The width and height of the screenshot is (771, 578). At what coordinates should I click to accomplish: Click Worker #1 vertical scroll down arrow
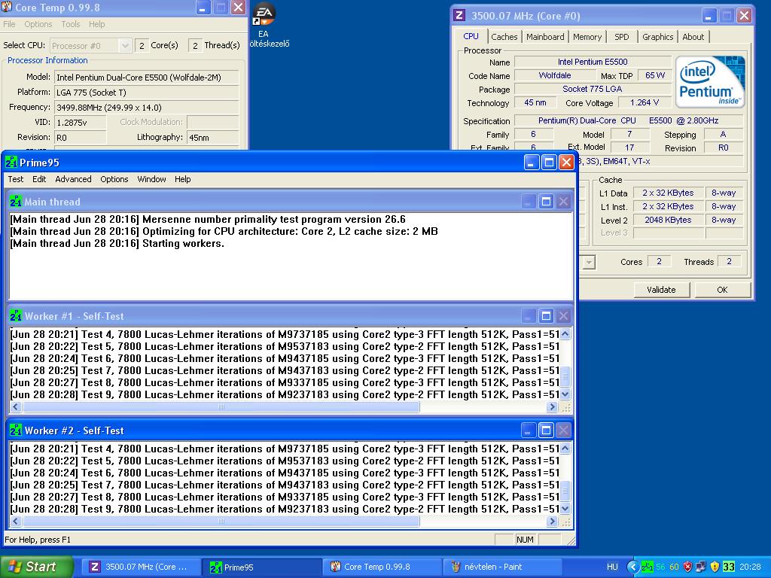tap(565, 394)
